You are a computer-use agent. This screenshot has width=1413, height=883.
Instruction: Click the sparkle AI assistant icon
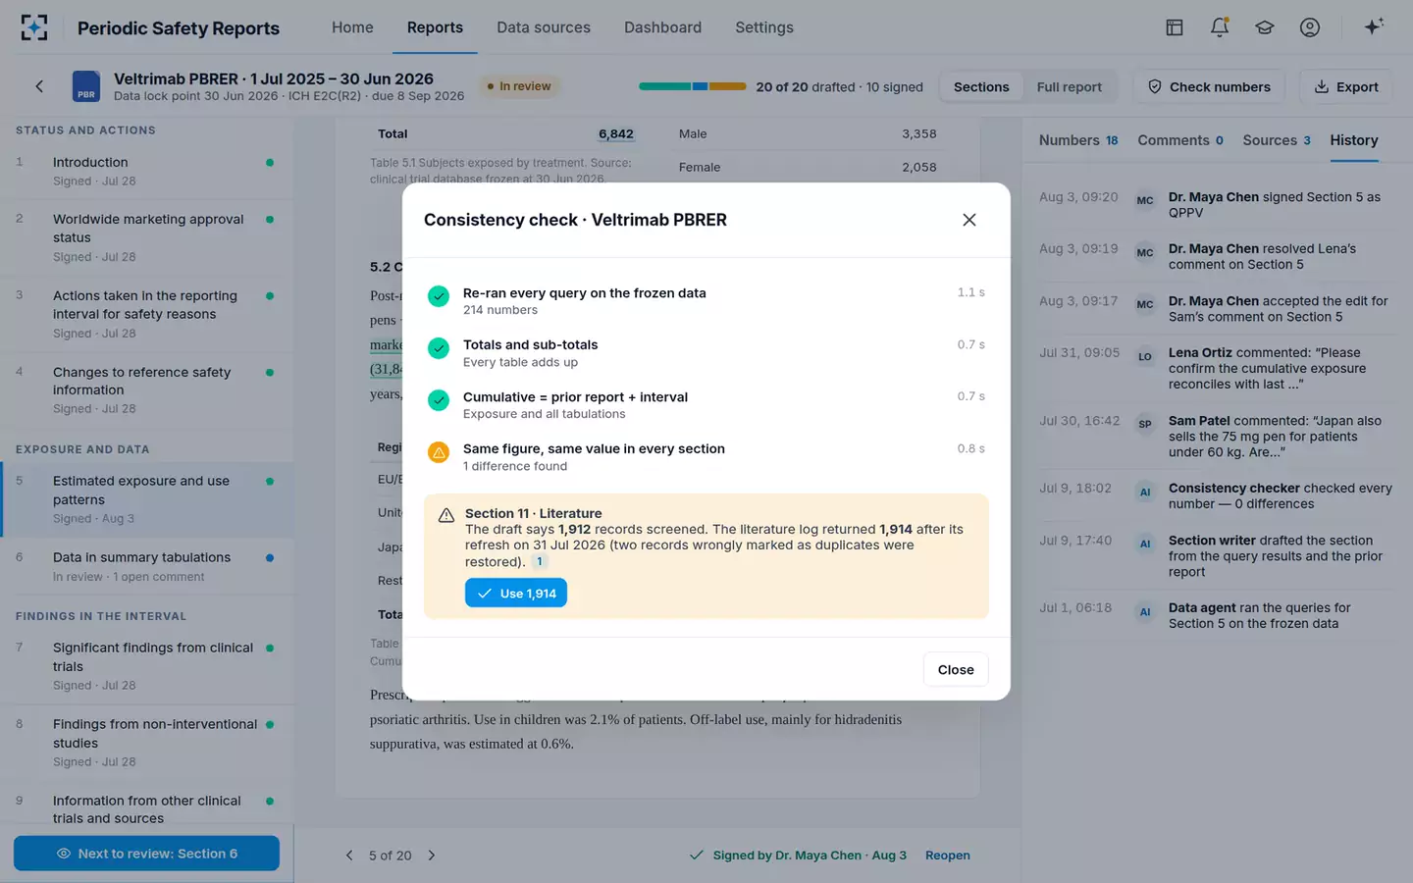click(x=1374, y=26)
